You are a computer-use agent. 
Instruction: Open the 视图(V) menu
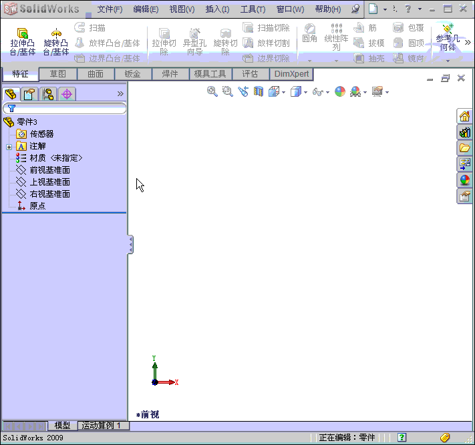pos(182,9)
